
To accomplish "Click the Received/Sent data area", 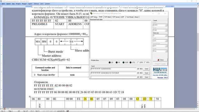I will click(x=120, y=40).
